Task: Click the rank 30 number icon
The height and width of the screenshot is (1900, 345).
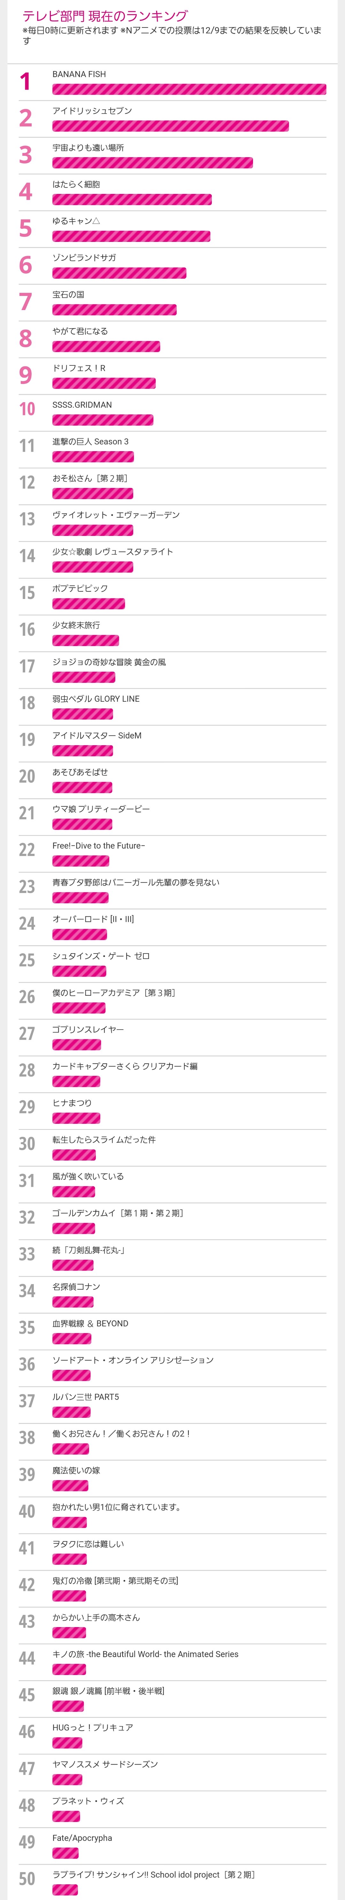Action: [27, 1143]
